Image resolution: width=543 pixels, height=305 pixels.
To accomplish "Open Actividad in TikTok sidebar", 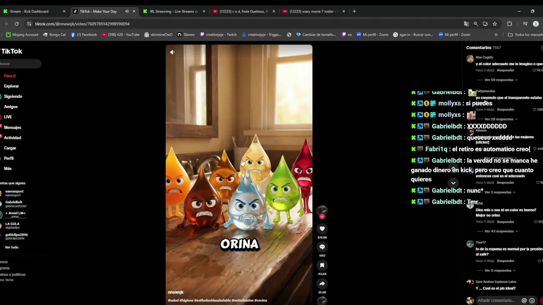I will (12, 138).
